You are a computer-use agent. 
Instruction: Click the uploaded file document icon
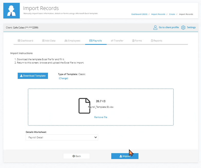click(x=84, y=106)
